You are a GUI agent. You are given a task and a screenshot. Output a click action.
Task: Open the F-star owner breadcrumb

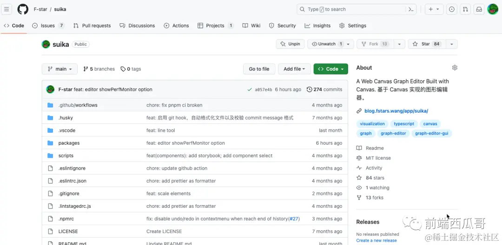(40, 9)
